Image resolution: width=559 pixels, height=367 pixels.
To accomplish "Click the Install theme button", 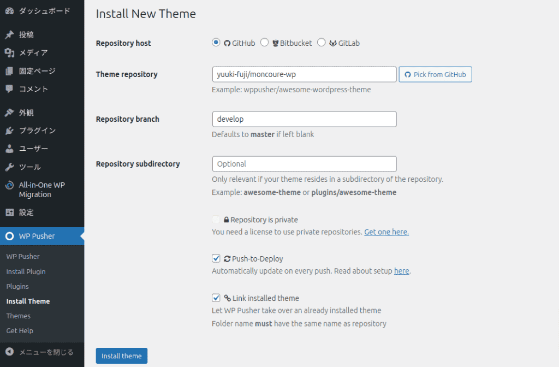I will coord(121,356).
